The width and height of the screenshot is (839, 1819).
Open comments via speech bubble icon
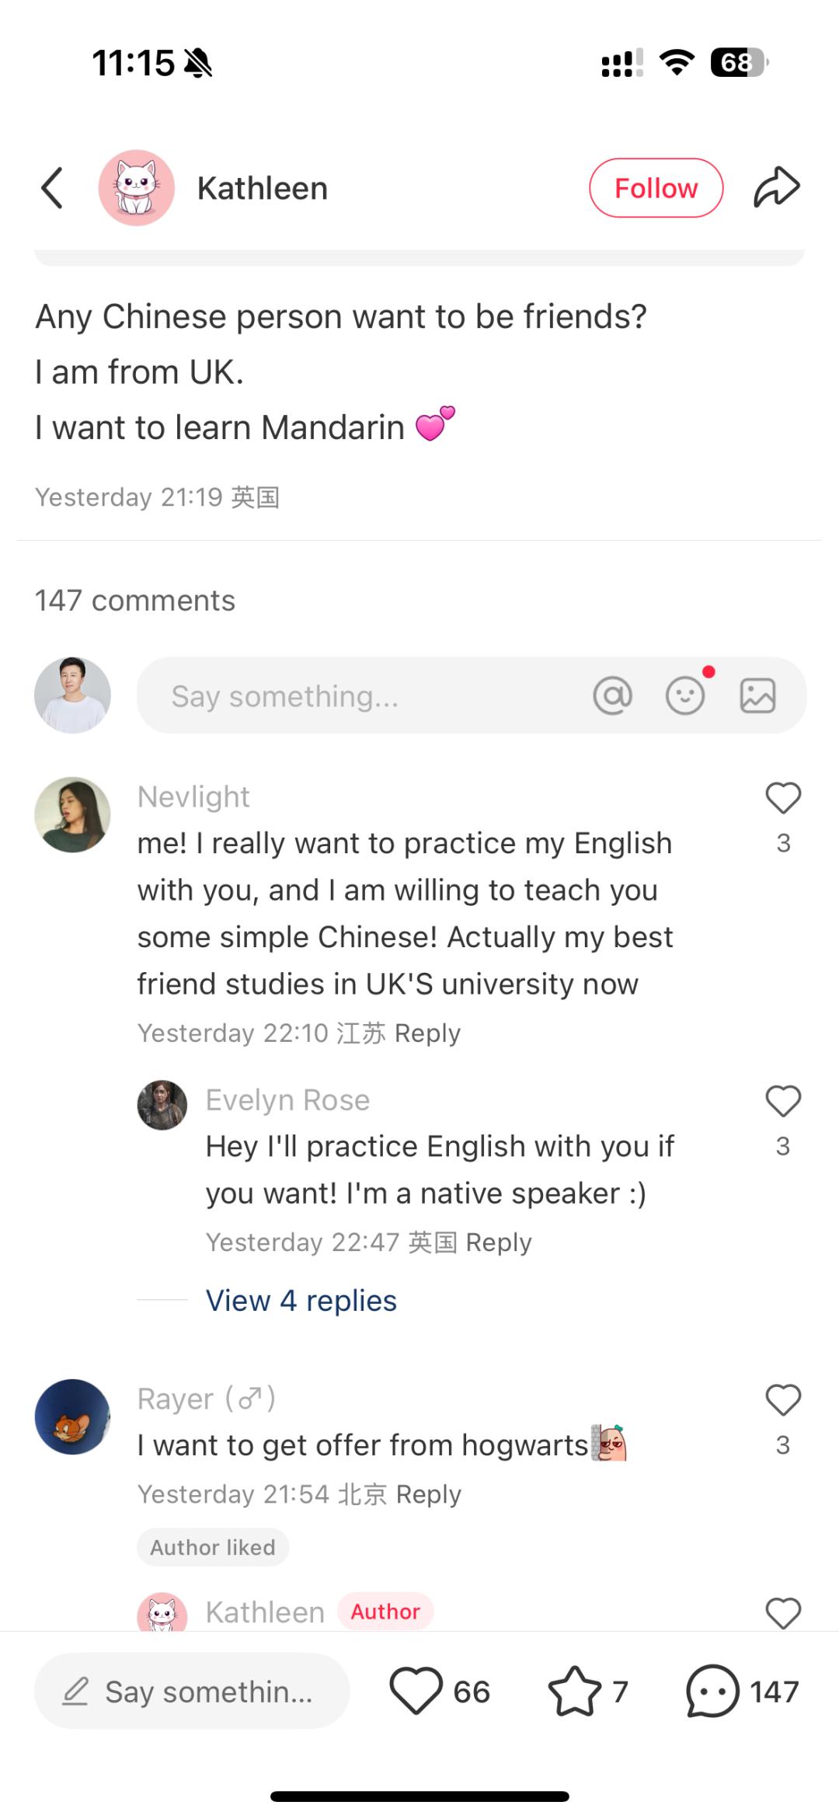(712, 1691)
